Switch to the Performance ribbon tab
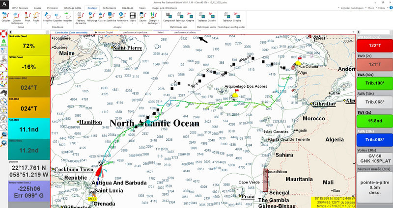 [x=110, y=8]
